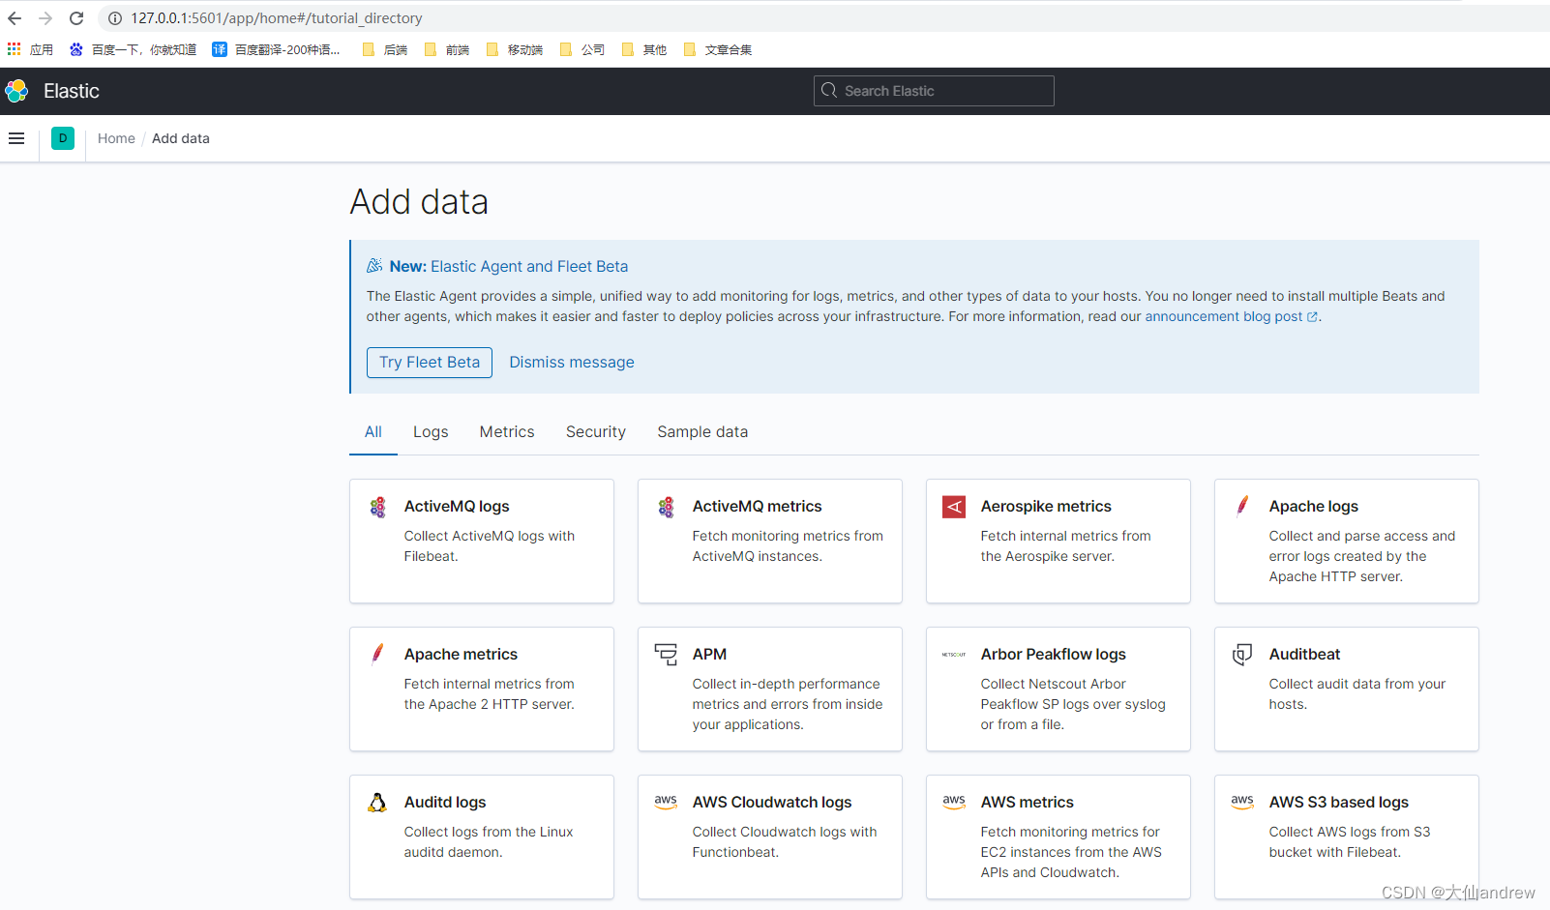The width and height of the screenshot is (1550, 910).
Task: Open the 公司 bookmark folder
Action: click(582, 49)
